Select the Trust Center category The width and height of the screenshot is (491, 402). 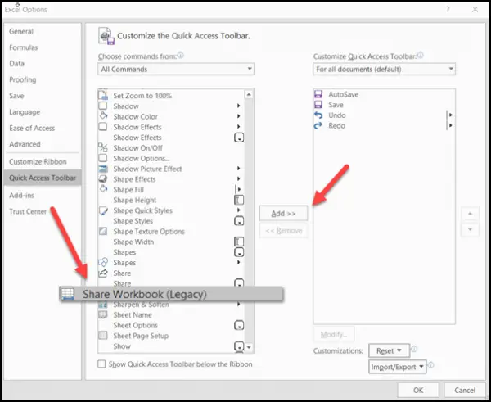tap(28, 211)
